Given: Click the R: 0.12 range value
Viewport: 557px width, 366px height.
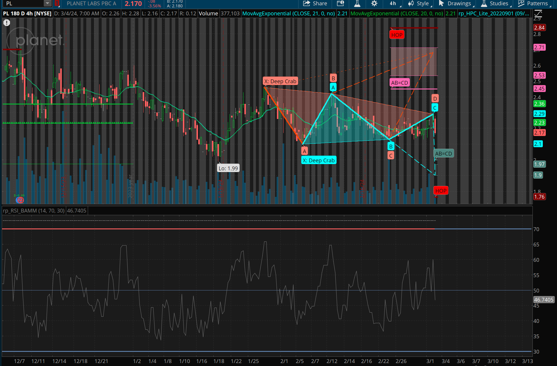Looking at the screenshot, I should coord(188,14).
